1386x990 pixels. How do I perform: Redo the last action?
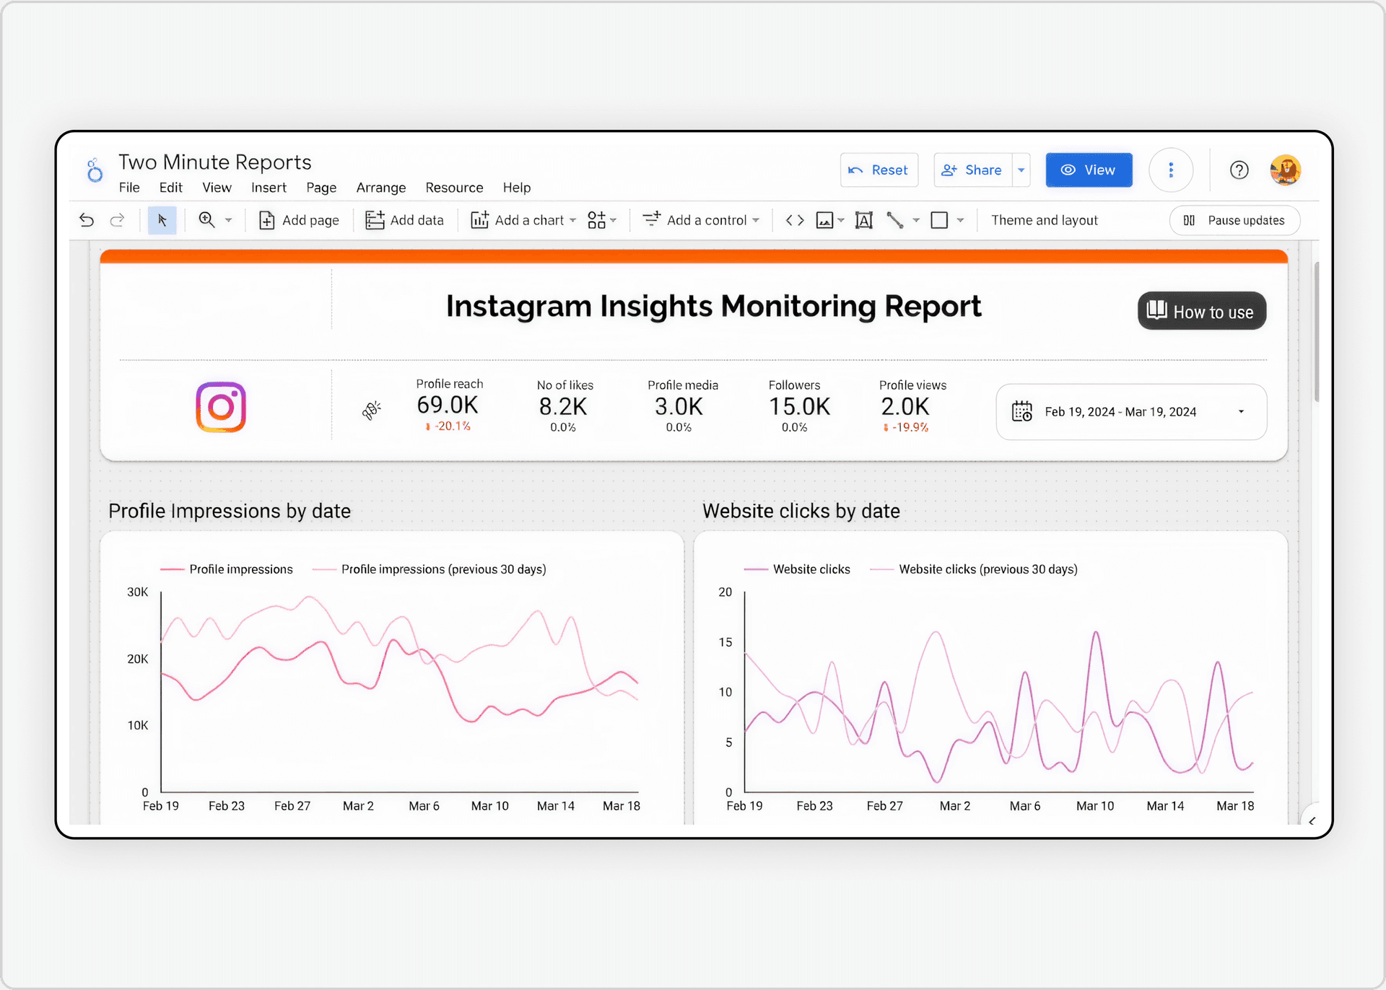[x=118, y=220]
